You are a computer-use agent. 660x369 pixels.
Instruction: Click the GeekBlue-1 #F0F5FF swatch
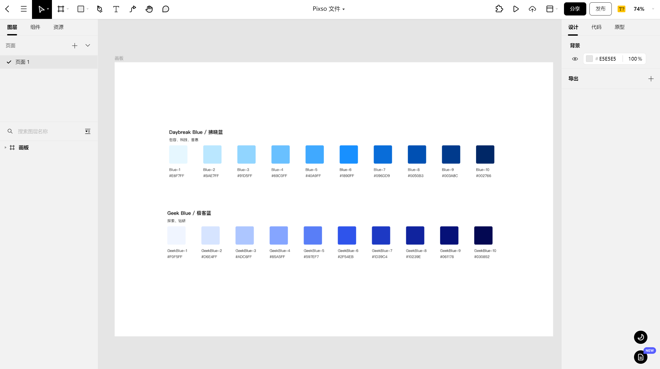pos(176,236)
